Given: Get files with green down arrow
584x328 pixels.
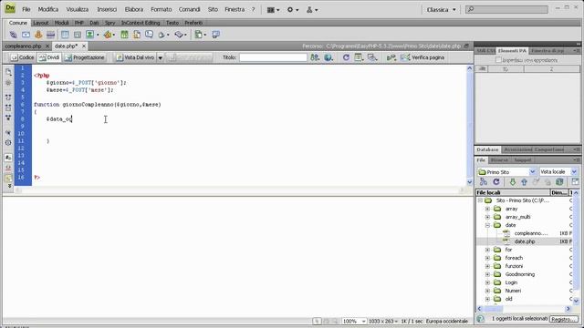Looking at the screenshot, I should click(x=513, y=181).
